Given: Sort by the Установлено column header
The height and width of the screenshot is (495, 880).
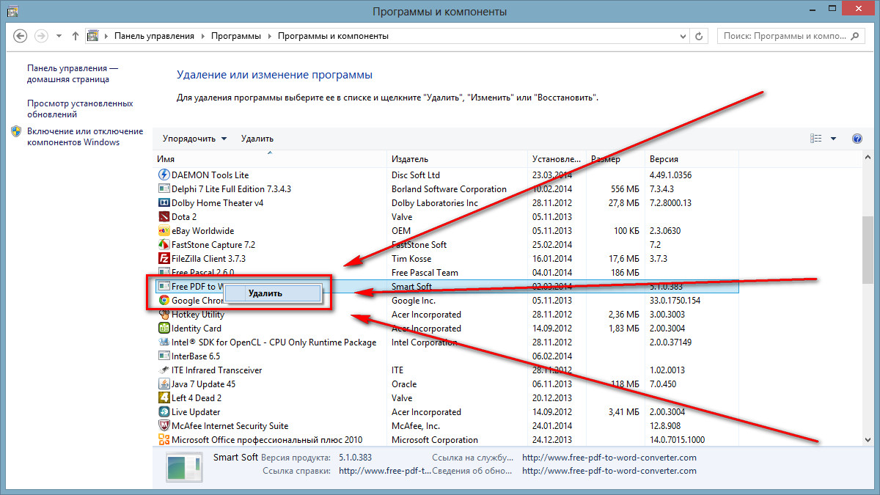Looking at the screenshot, I should pos(557,159).
